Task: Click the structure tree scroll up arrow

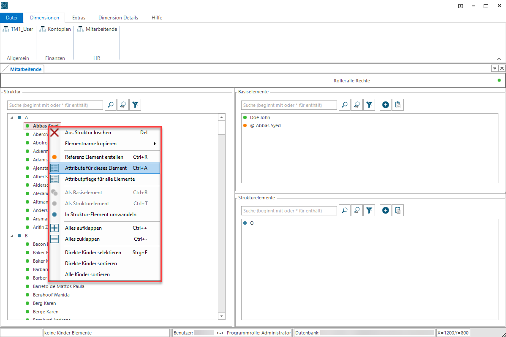Action: (221, 117)
